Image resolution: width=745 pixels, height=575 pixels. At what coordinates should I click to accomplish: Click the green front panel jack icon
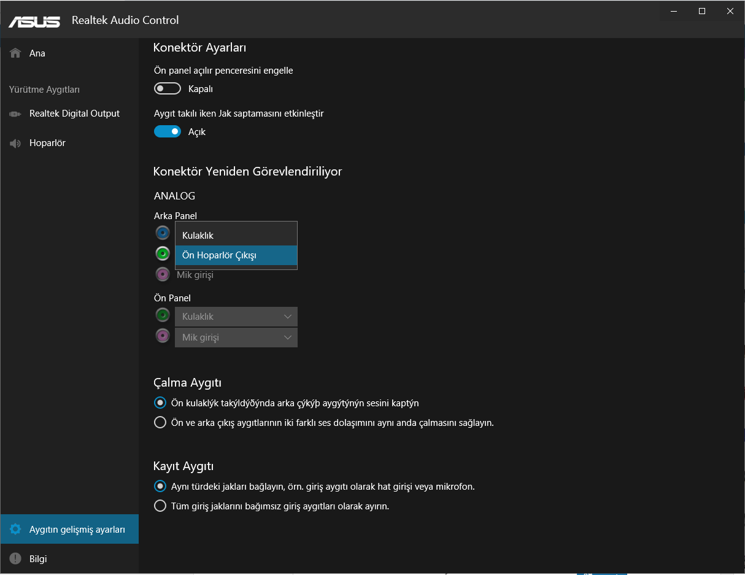[x=163, y=315]
